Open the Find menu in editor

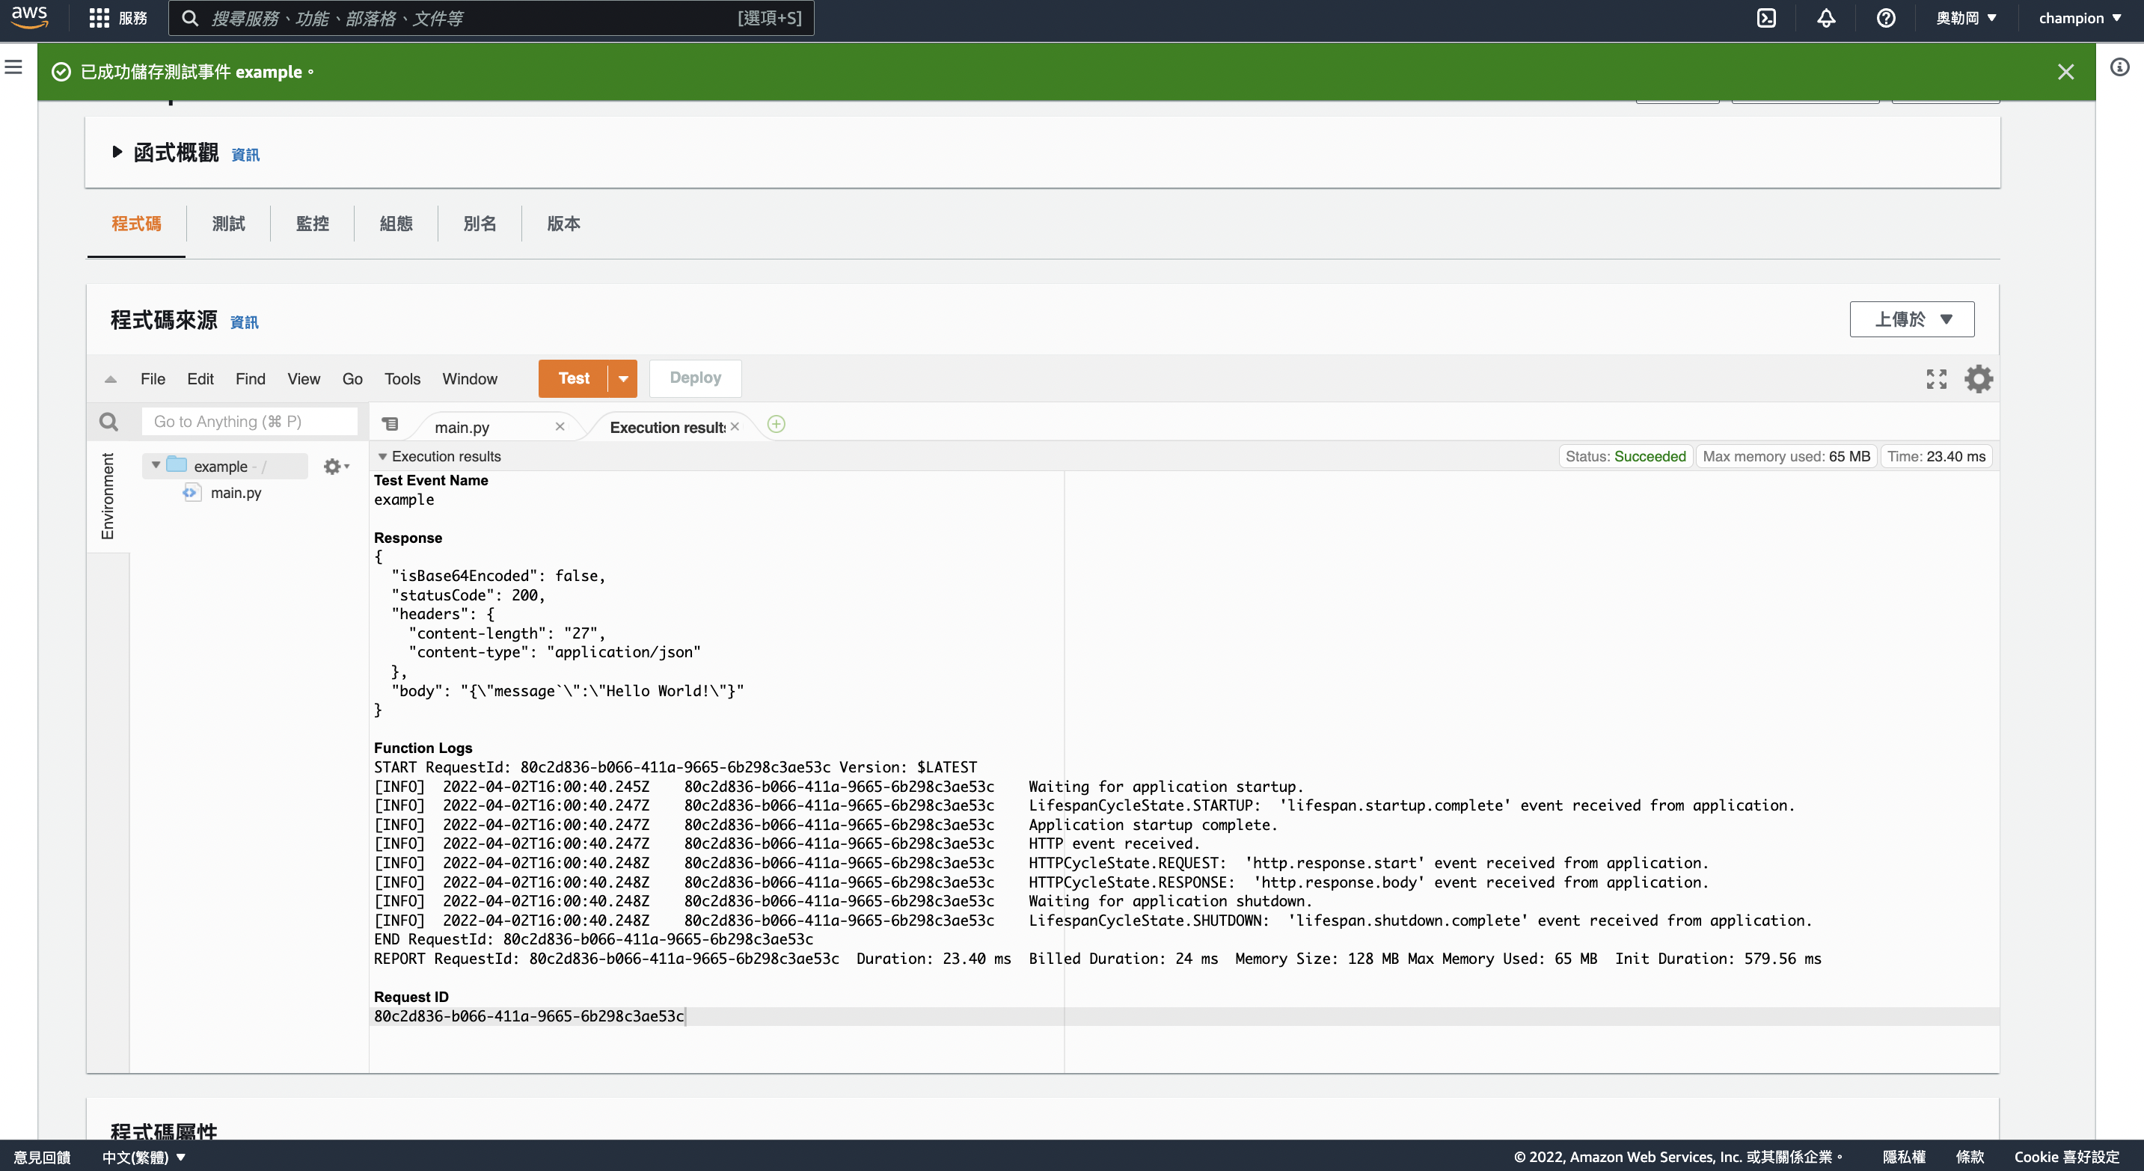(x=251, y=379)
